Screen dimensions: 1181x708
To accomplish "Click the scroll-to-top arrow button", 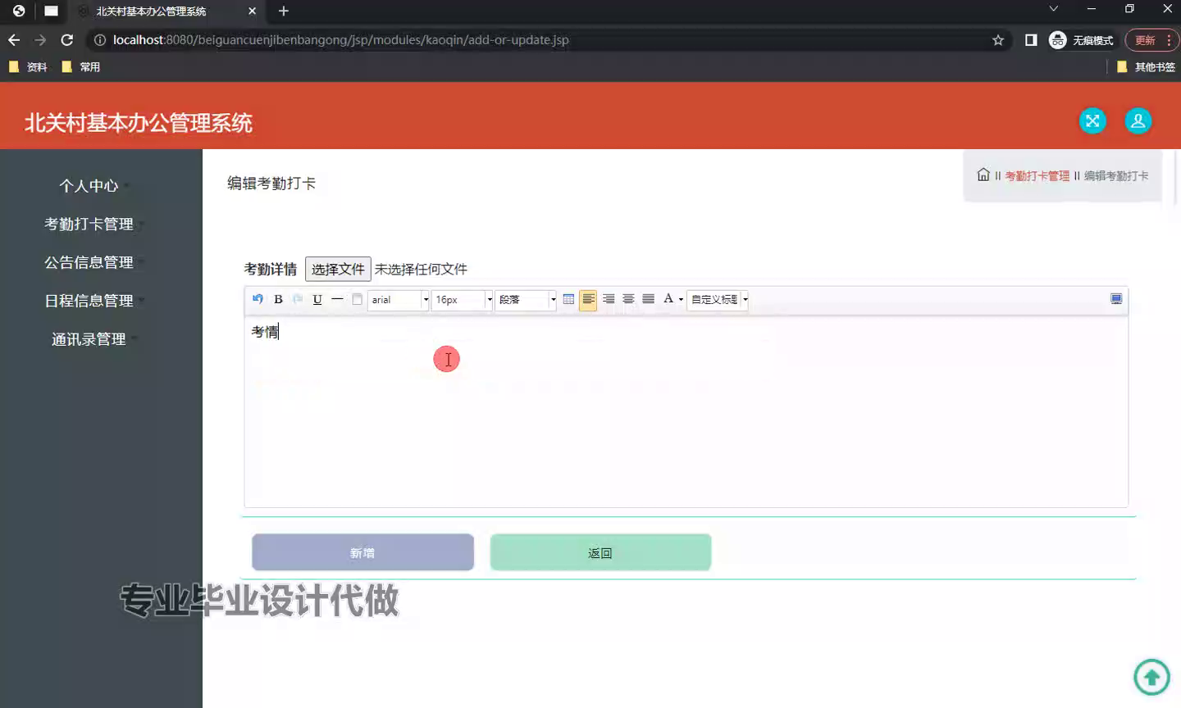I will pyautogui.click(x=1151, y=677).
